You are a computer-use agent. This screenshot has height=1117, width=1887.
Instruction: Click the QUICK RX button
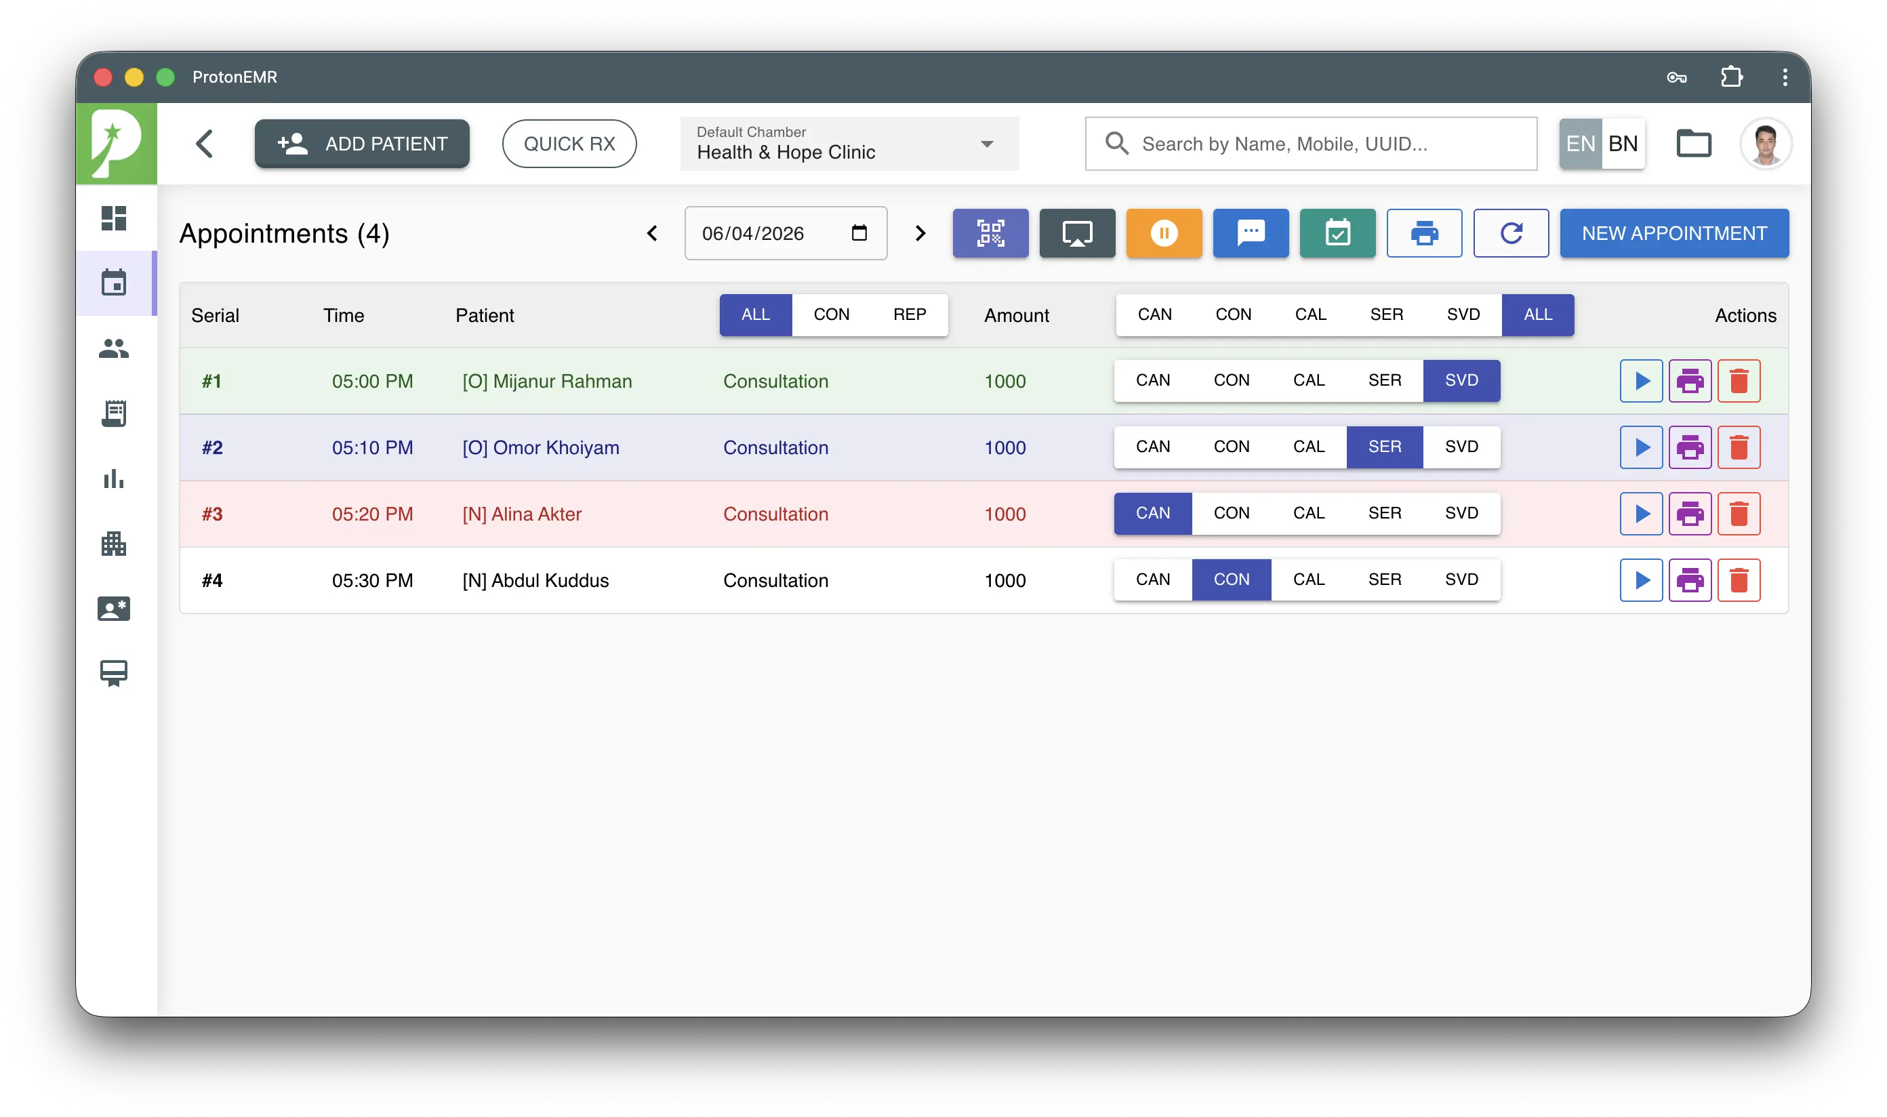pyautogui.click(x=569, y=143)
